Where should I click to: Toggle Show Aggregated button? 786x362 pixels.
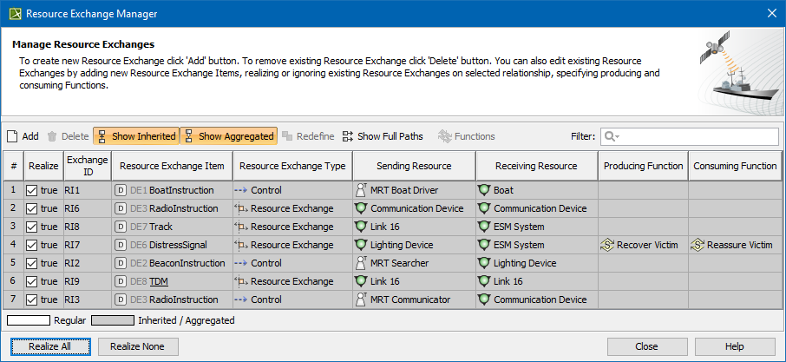pyautogui.click(x=228, y=136)
